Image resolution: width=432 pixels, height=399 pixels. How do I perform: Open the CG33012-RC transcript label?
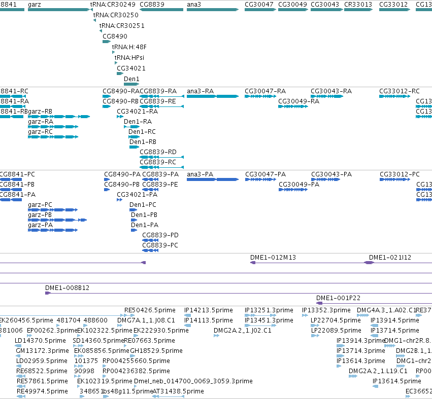pos(400,91)
